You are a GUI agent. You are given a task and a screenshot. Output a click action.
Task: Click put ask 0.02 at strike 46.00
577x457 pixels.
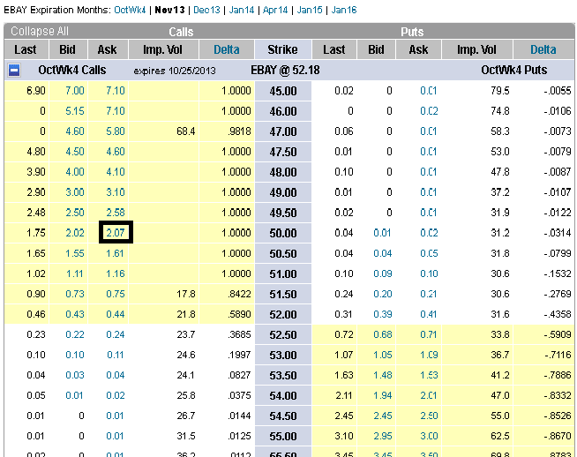point(429,111)
